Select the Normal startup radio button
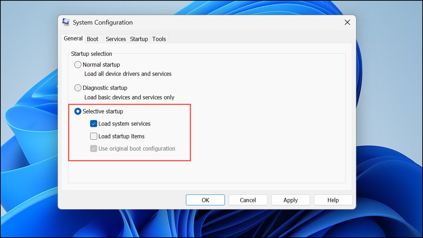Viewport: 423px width, 238px height. point(78,65)
